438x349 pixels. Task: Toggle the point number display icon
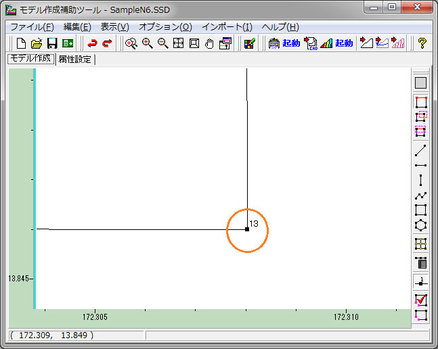[421, 282]
